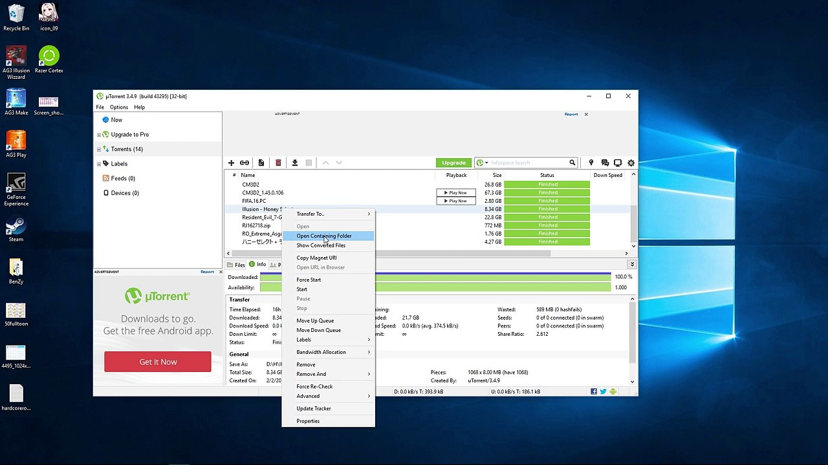This screenshot has width=828, height=465.
Task: Open the Options menu
Action: coord(119,107)
